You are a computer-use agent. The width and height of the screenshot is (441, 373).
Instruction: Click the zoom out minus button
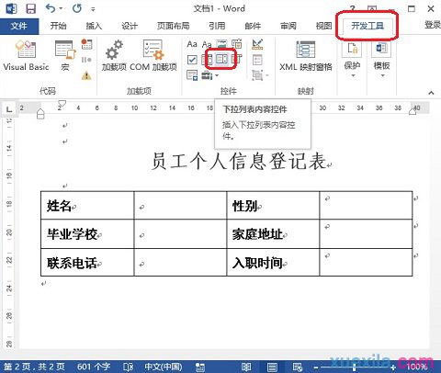click(316, 367)
